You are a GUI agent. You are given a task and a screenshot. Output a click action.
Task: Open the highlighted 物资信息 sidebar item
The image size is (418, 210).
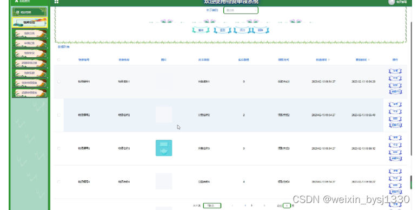click(x=30, y=23)
